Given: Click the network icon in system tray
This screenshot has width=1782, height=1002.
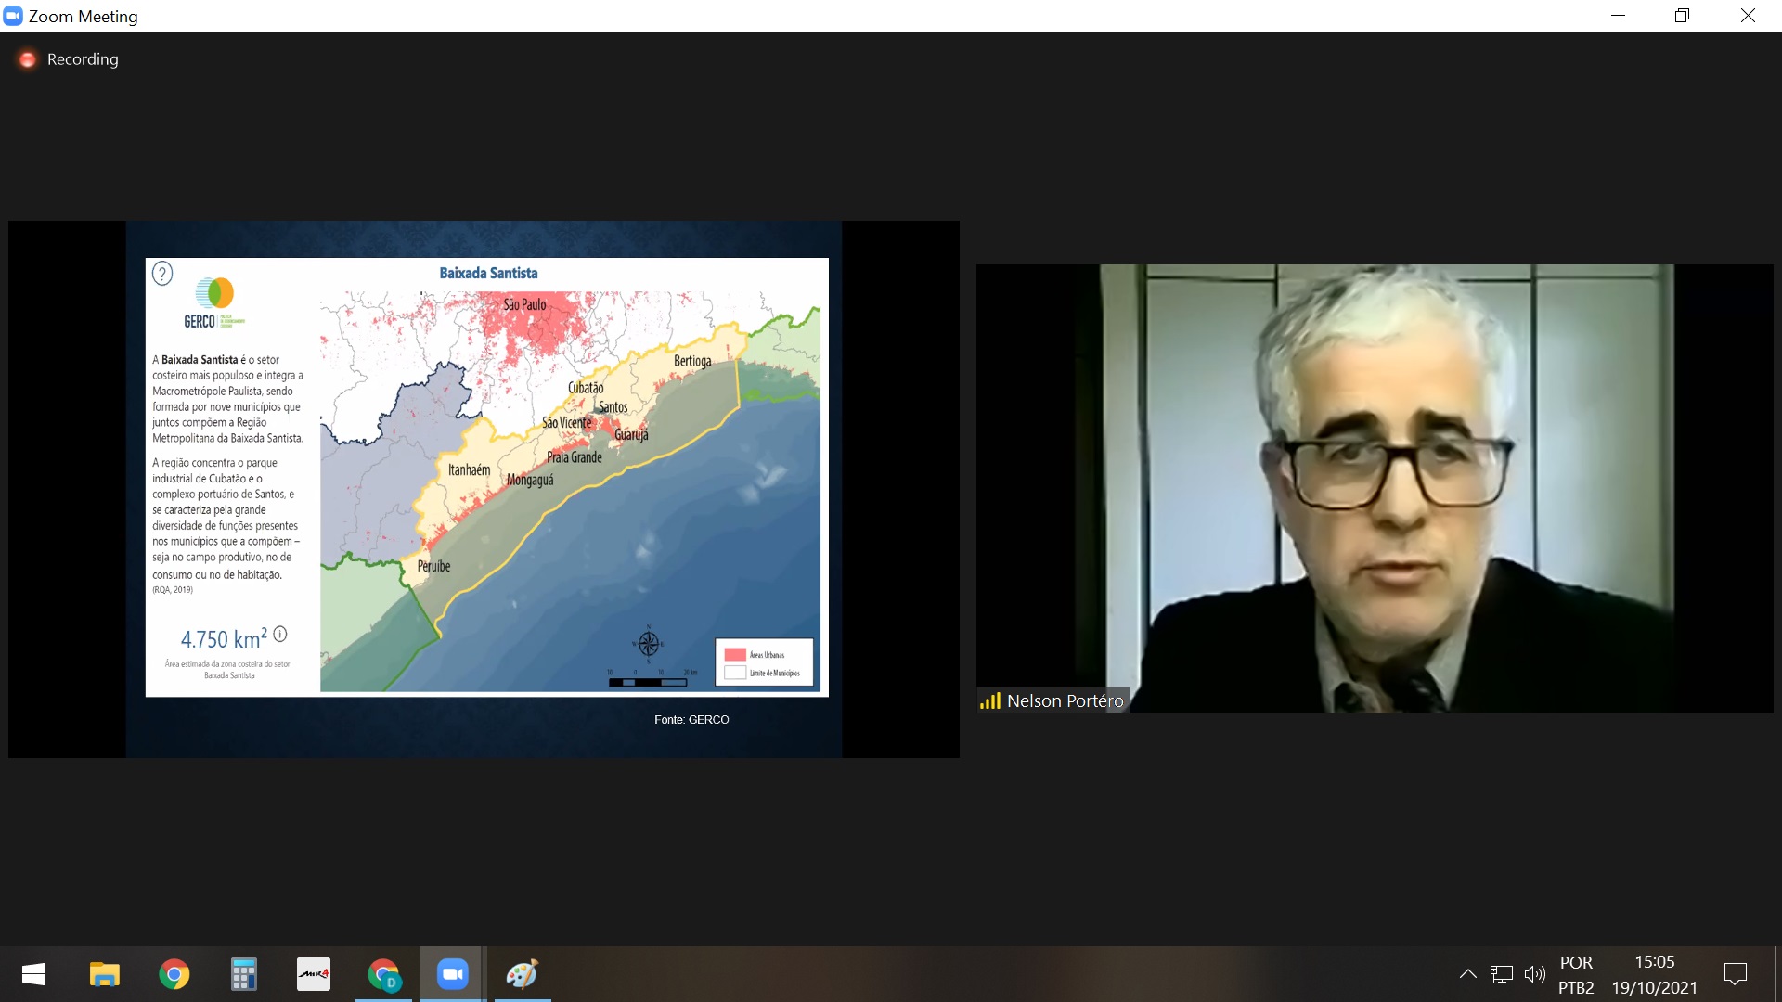Looking at the screenshot, I should [x=1501, y=974].
